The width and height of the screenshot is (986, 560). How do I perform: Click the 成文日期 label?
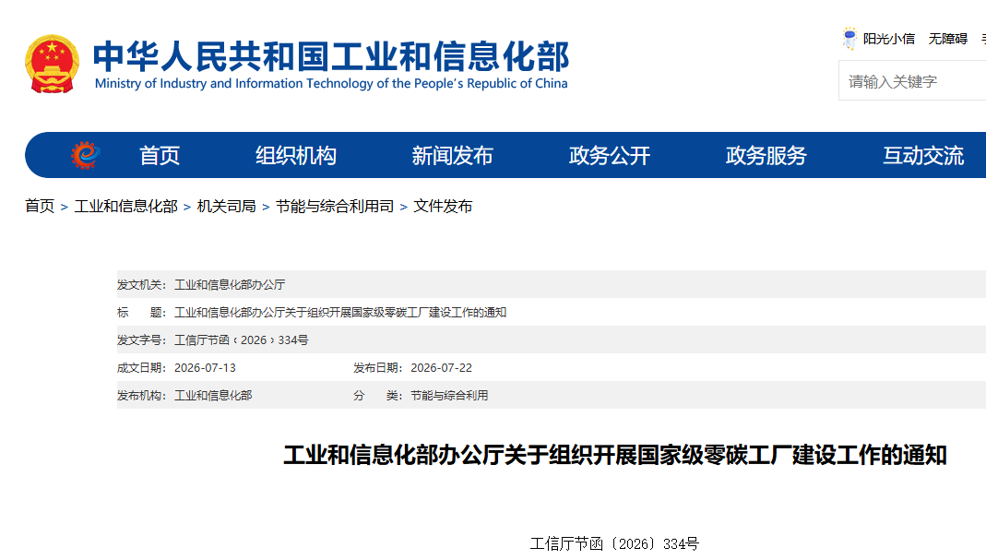[141, 368]
